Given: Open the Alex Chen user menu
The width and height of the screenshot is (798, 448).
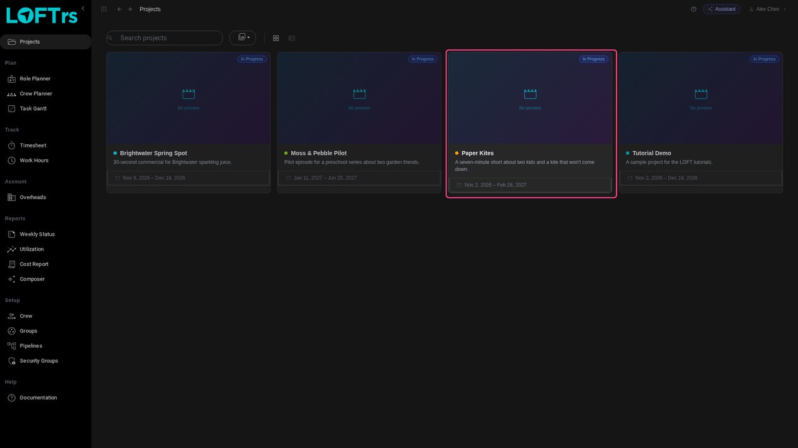Looking at the screenshot, I should (x=767, y=9).
